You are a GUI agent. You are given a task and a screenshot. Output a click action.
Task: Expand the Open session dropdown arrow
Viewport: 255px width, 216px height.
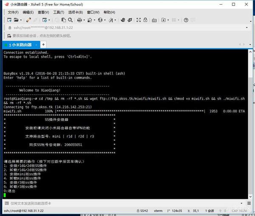pyautogui.click(x=21, y=20)
